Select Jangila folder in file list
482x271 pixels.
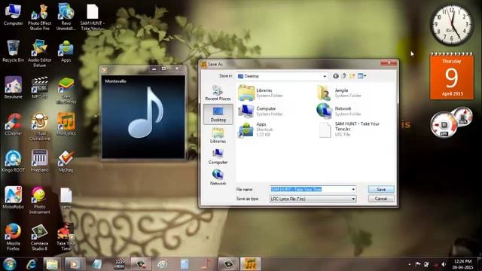[340, 93]
